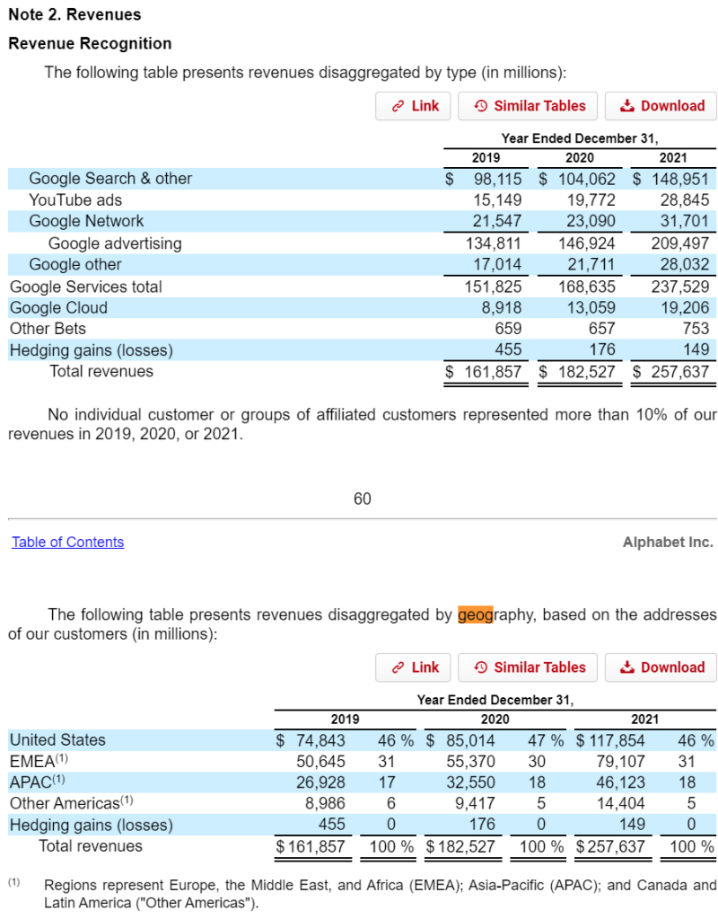Click the "Other Bets" row label
Screen dimensions: 718x919
coord(48,329)
